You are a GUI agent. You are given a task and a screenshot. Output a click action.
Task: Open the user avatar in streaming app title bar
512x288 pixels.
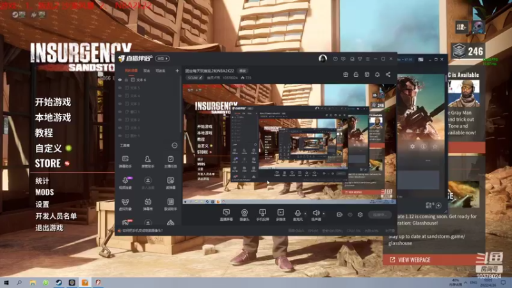point(323,58)
